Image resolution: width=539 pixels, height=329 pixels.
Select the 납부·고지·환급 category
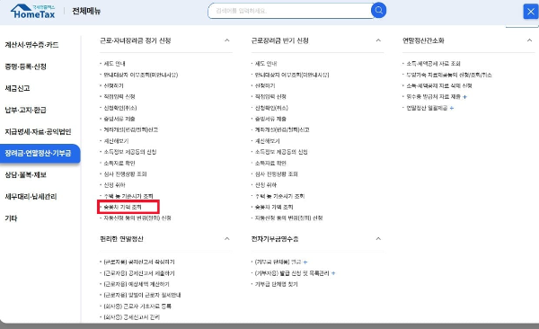25,110
